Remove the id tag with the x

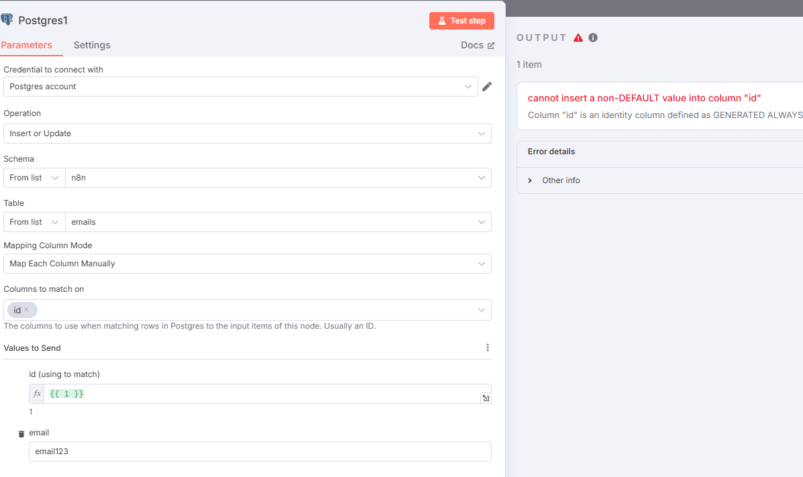click(26, 309)
